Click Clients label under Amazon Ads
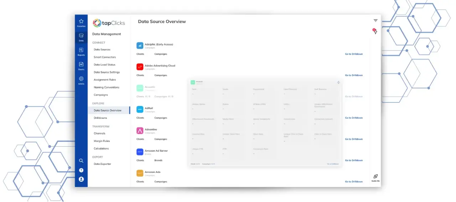This screenshot has height=202, width=456. pyautogui.click(x=140, y=182)
